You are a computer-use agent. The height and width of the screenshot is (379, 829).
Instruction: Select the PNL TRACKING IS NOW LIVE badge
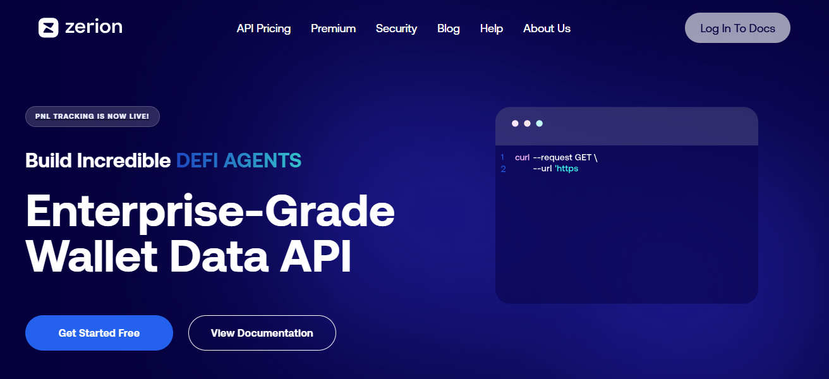[92, 116]
